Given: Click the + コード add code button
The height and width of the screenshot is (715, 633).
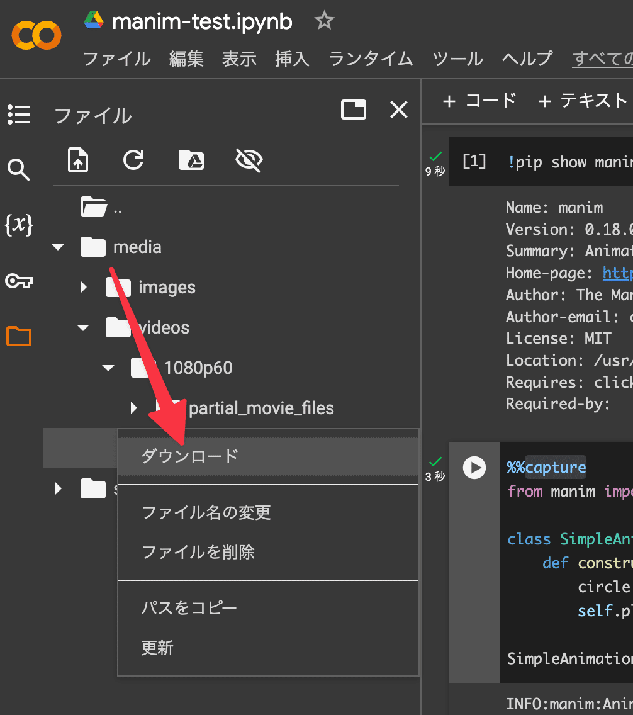Looking at the screenshot, I should pyautogui.click(x=479, y=101).
